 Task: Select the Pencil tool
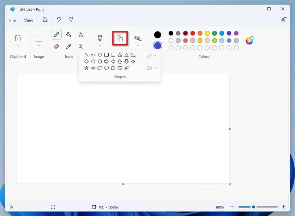point(56,35)
